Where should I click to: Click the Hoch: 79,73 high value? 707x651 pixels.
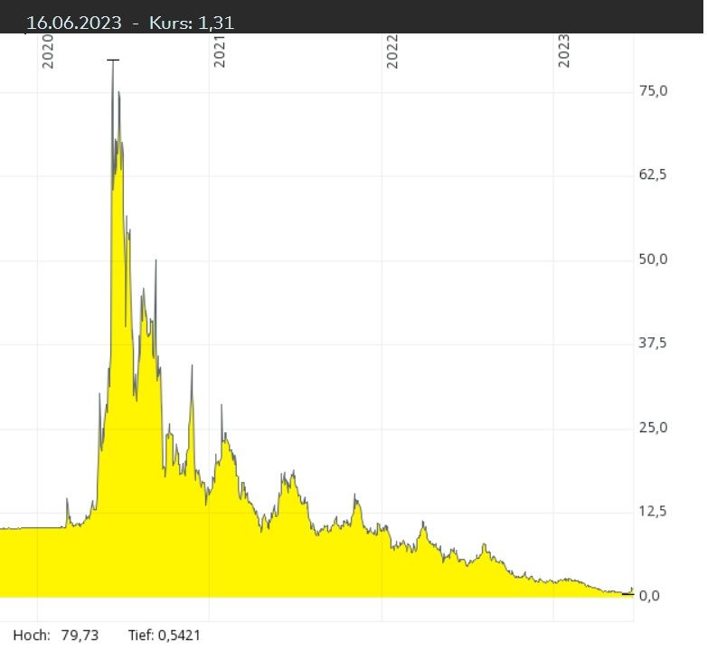[56, 637]
